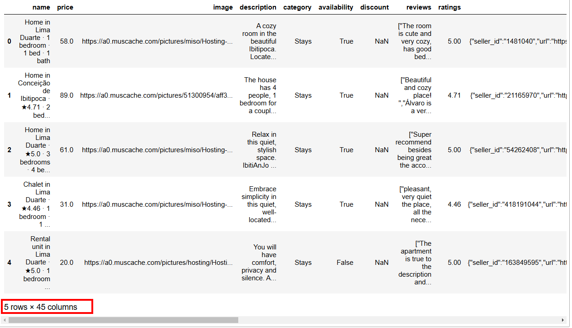Click description starting 'You will have comfort'
Image resolution: width=572 pixels, height=328 pixels.
click(x=259, y=263)
